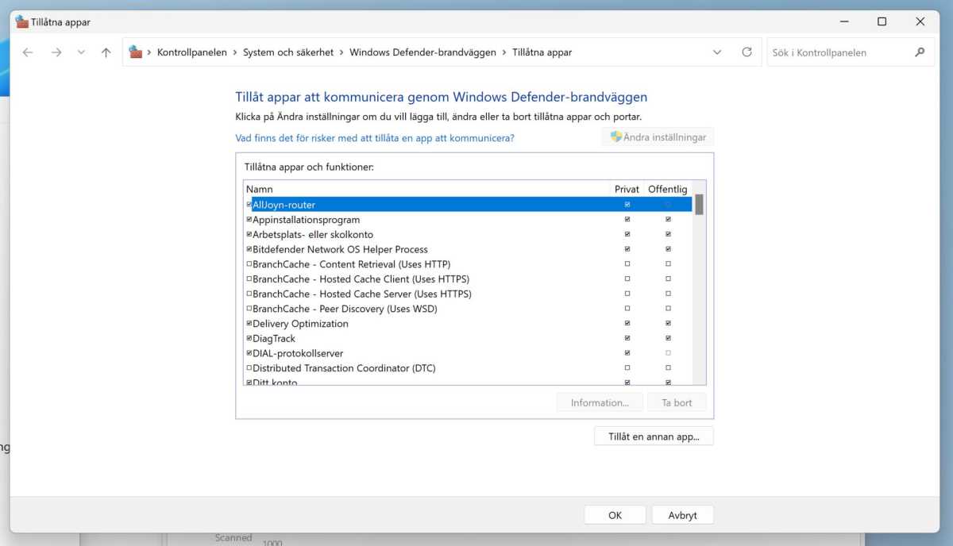Expand chevron after System och säkerhet

[341, 52]
